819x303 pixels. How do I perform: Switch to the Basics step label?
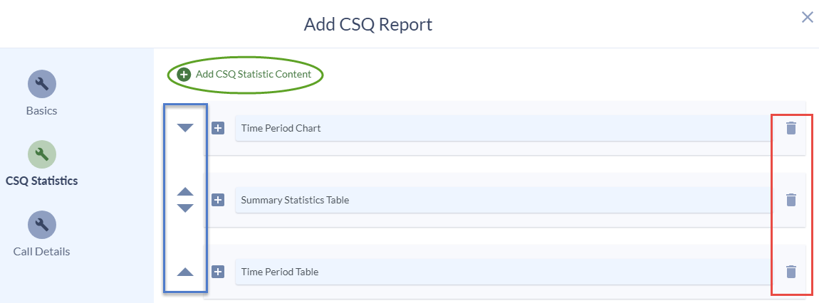coord(42,111)
